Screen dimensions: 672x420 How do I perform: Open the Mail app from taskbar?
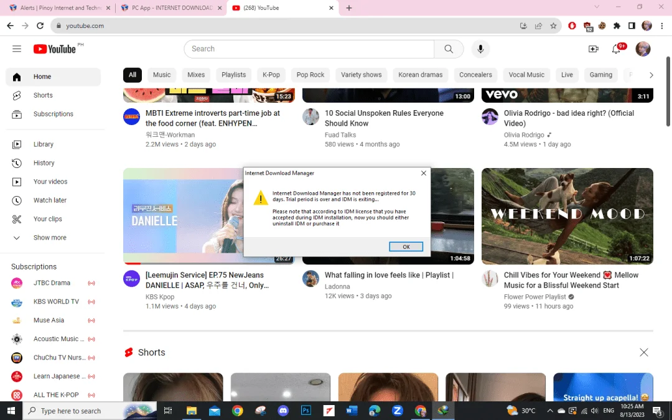(215, 411)
